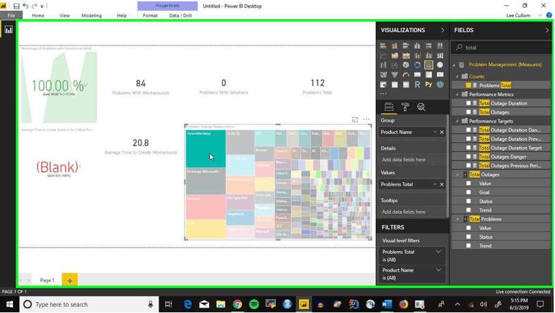Open the Modeling ribbon tab

(x=91, y=16)
